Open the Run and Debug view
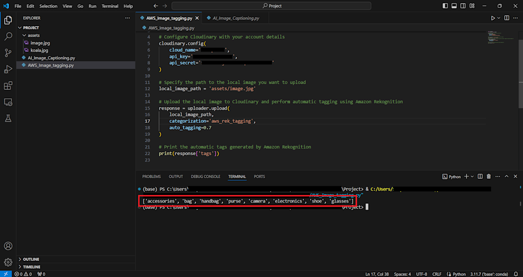 (8, 69)
